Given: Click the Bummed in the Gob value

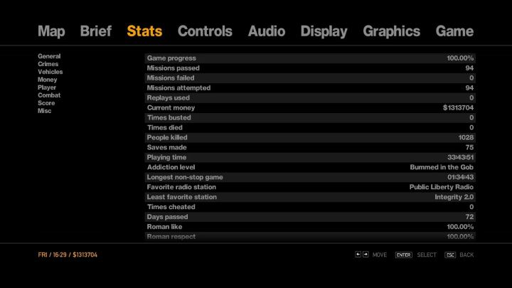Looking at the screenshot, I should (442, 167).
